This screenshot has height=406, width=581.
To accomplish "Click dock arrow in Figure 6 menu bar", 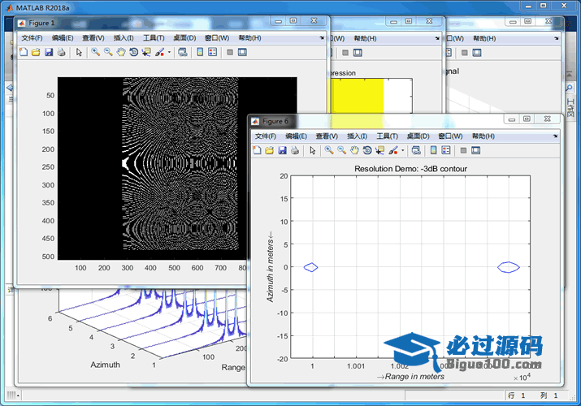I will click(x=556, y=136).
